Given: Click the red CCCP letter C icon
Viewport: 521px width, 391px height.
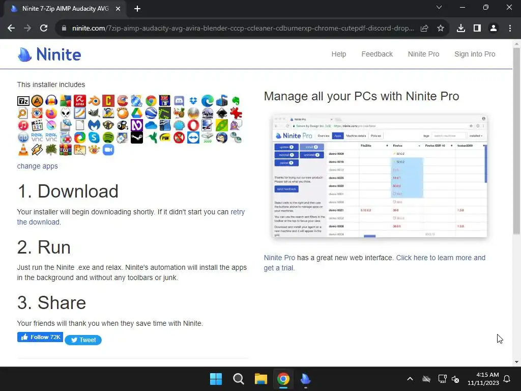Looking at the screenshot, I should (x=108, y=101).
